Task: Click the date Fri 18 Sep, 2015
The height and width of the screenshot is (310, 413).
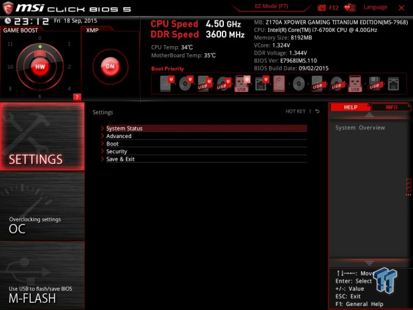Action: [x=75, y=21]
